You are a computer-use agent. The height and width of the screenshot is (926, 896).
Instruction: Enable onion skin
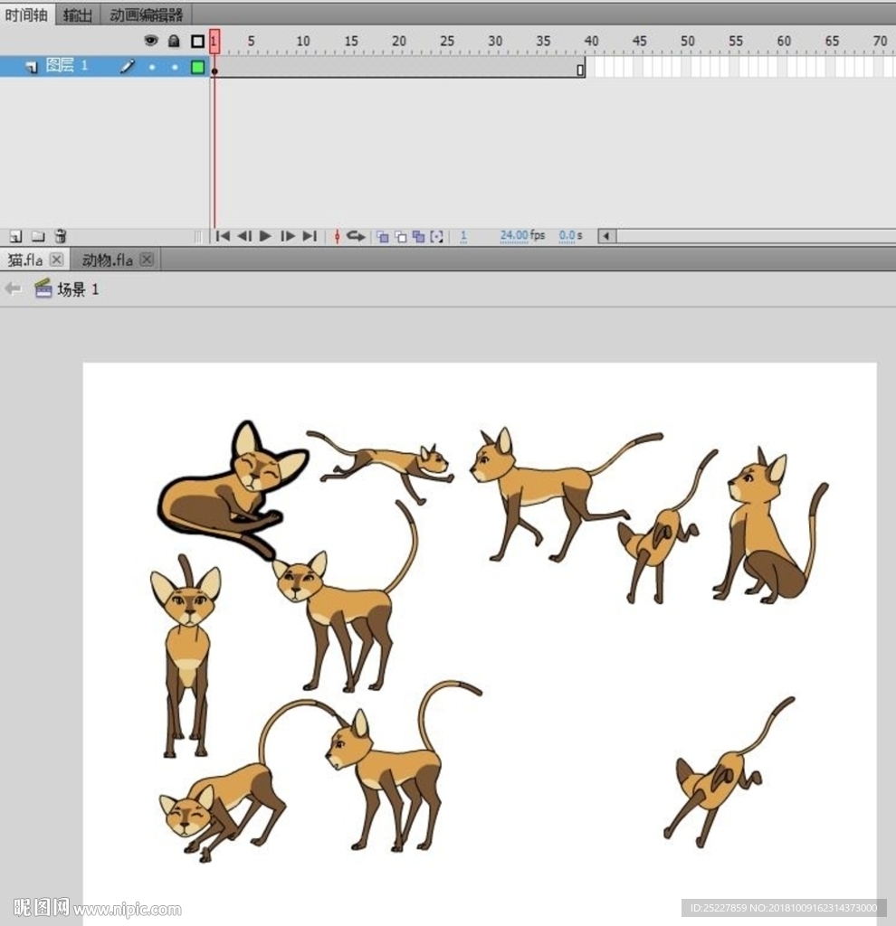[383, 237]
